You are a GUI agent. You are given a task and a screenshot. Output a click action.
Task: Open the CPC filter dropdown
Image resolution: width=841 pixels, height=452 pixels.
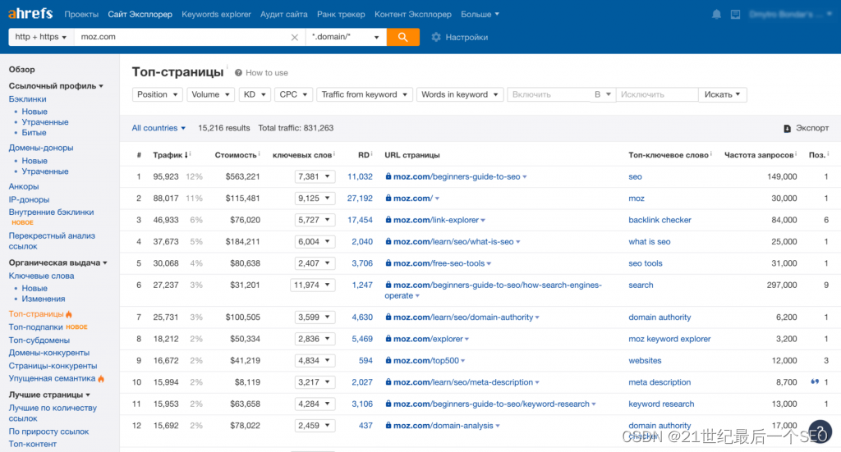click(293, 94)
